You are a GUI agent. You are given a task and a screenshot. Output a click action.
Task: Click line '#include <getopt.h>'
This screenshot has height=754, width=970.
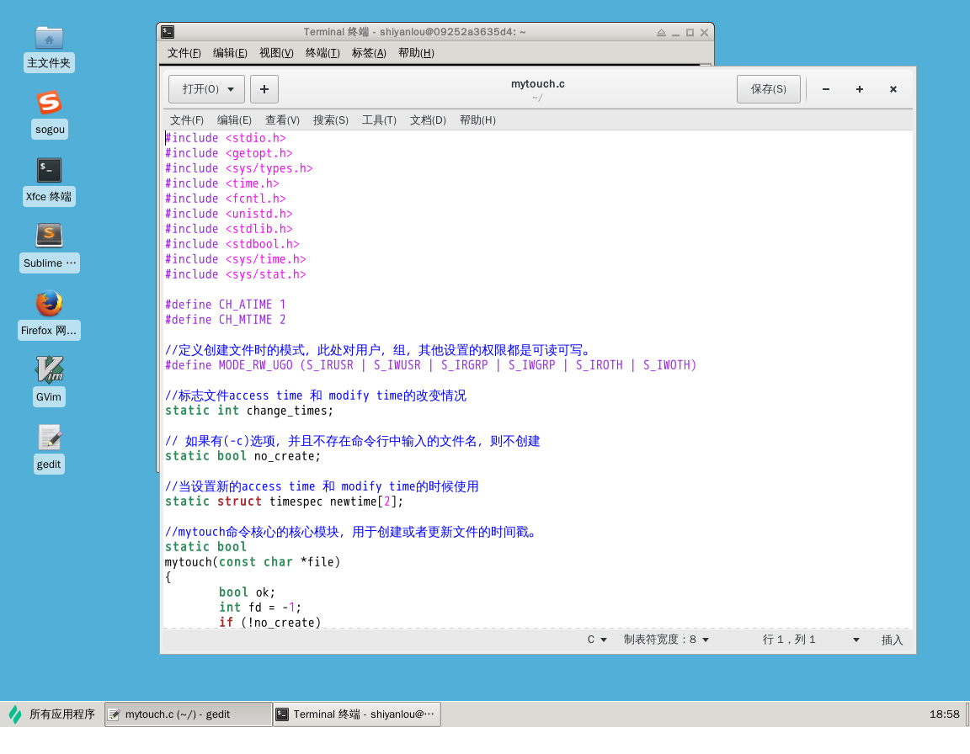tap(229, 153)
